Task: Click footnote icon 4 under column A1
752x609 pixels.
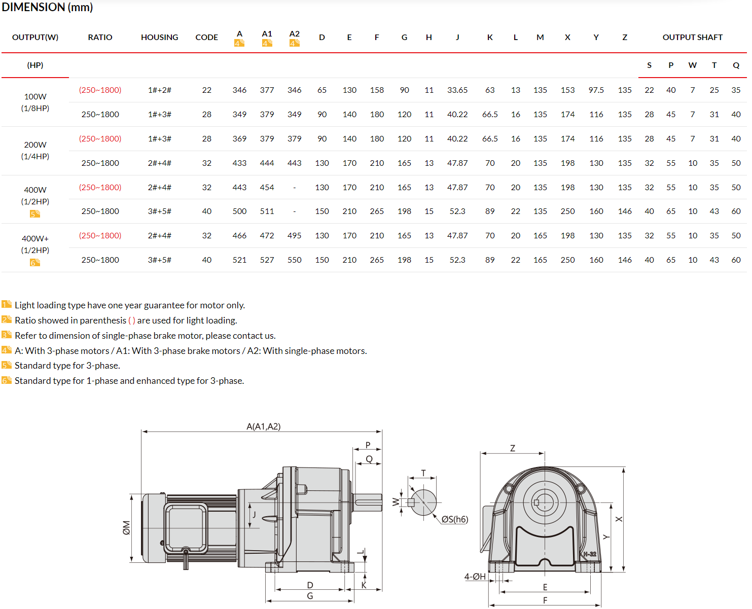Action: (x=267, y=43)
